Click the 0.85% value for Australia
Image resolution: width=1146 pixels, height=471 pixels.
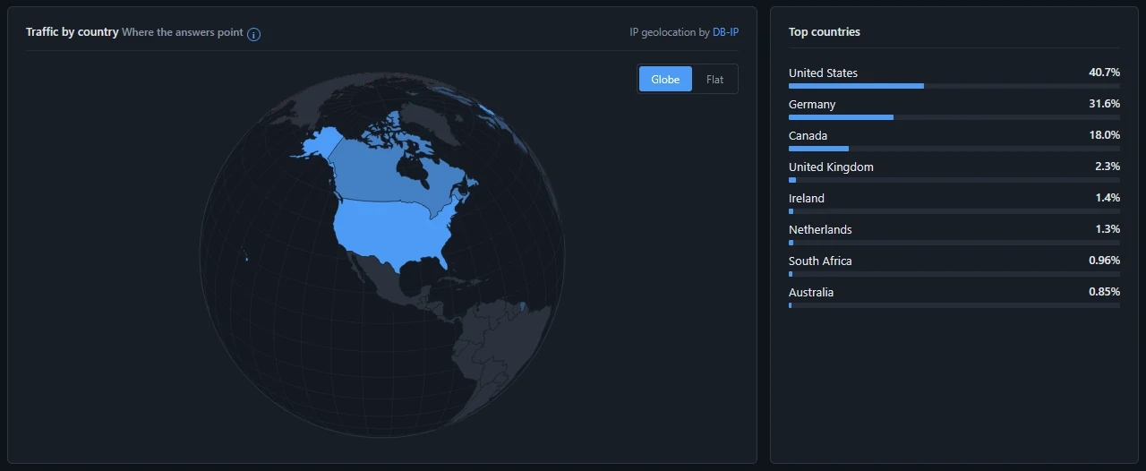(1104, 292)
